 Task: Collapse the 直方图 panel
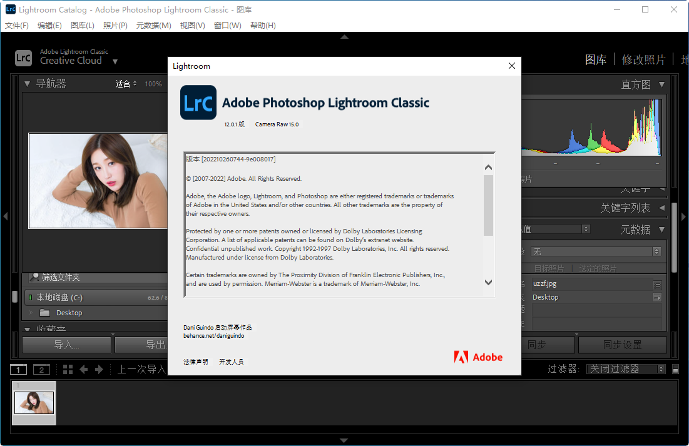[x=661, y=84]
